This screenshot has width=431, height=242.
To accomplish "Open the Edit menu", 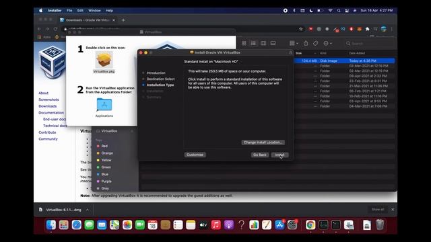I will 80,11.
